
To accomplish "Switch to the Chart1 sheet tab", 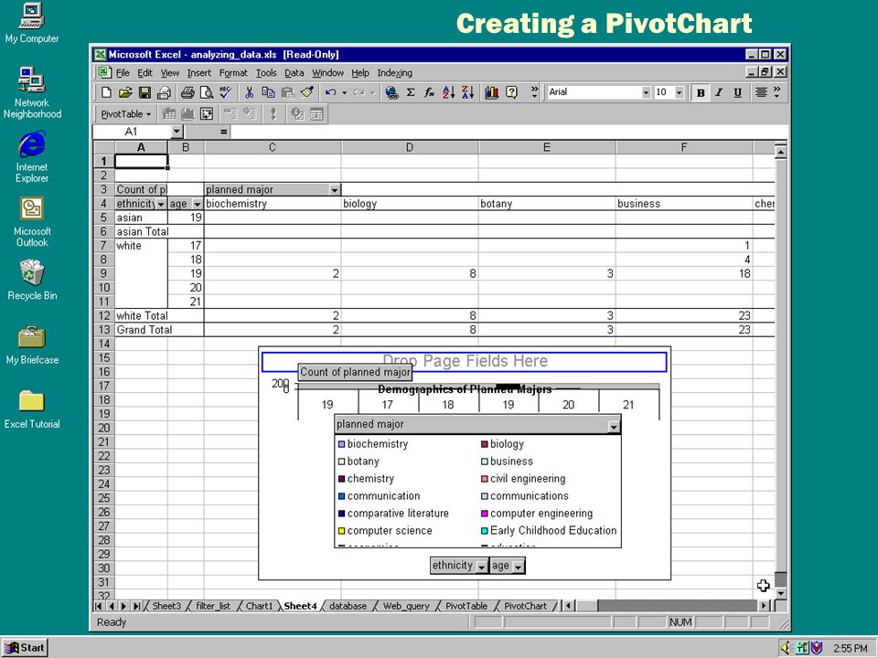I will pos(259,606).
